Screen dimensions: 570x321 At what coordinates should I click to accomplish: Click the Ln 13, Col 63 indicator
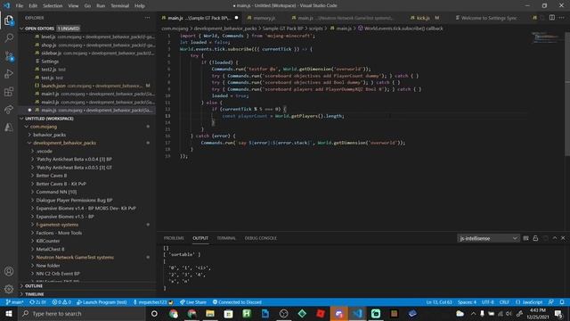(x=439, y=302)
